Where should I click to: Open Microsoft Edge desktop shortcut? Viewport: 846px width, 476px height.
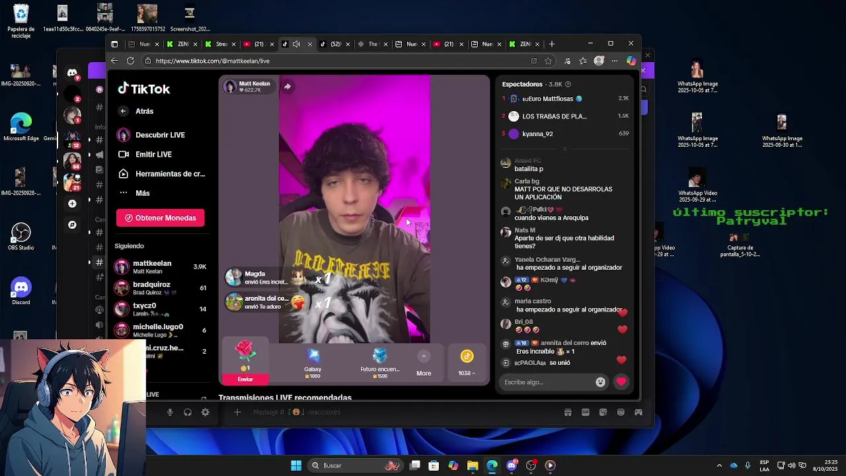tap(21, 128)
